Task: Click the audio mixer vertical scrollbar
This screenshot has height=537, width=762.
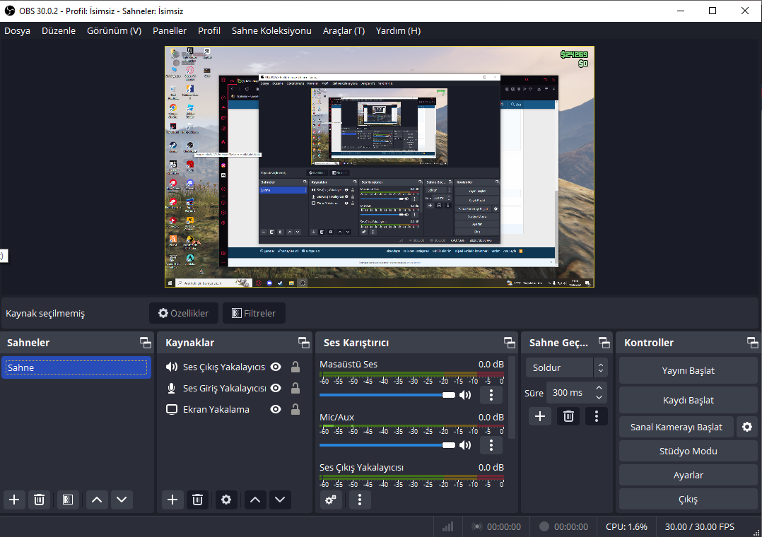Action: tap(511, 396)
